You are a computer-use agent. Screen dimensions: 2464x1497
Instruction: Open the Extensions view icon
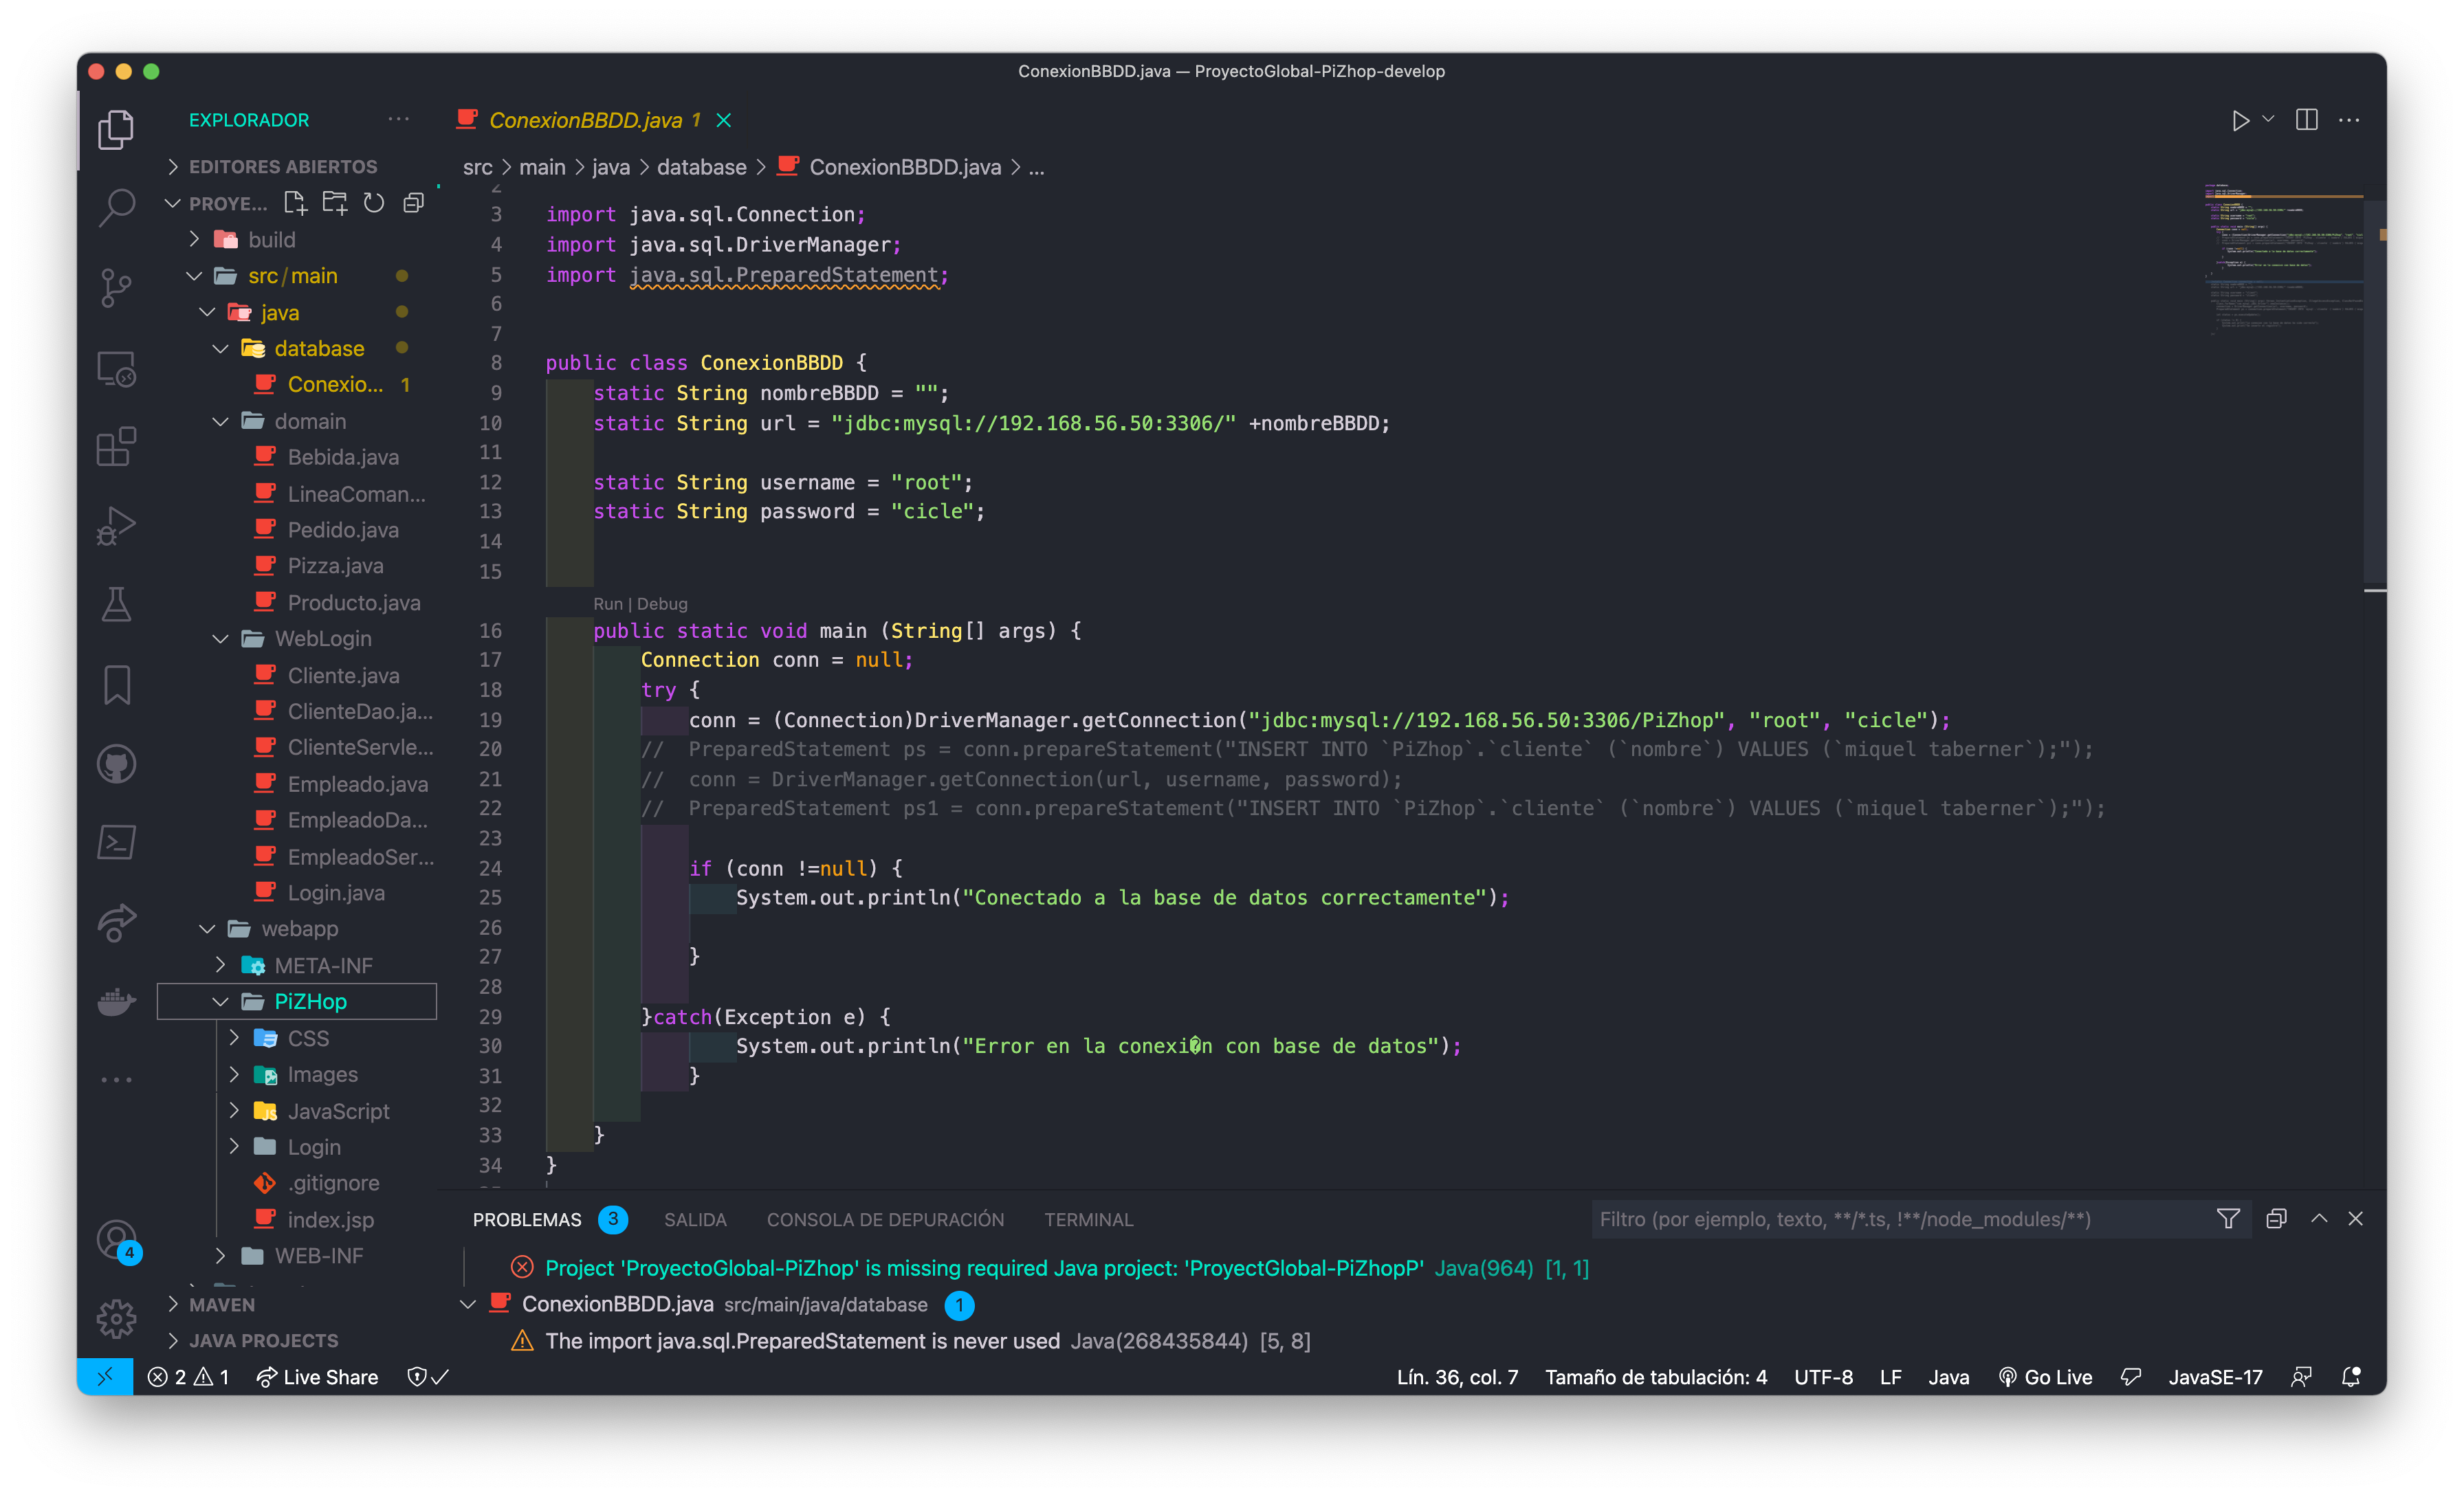point(116,447)
